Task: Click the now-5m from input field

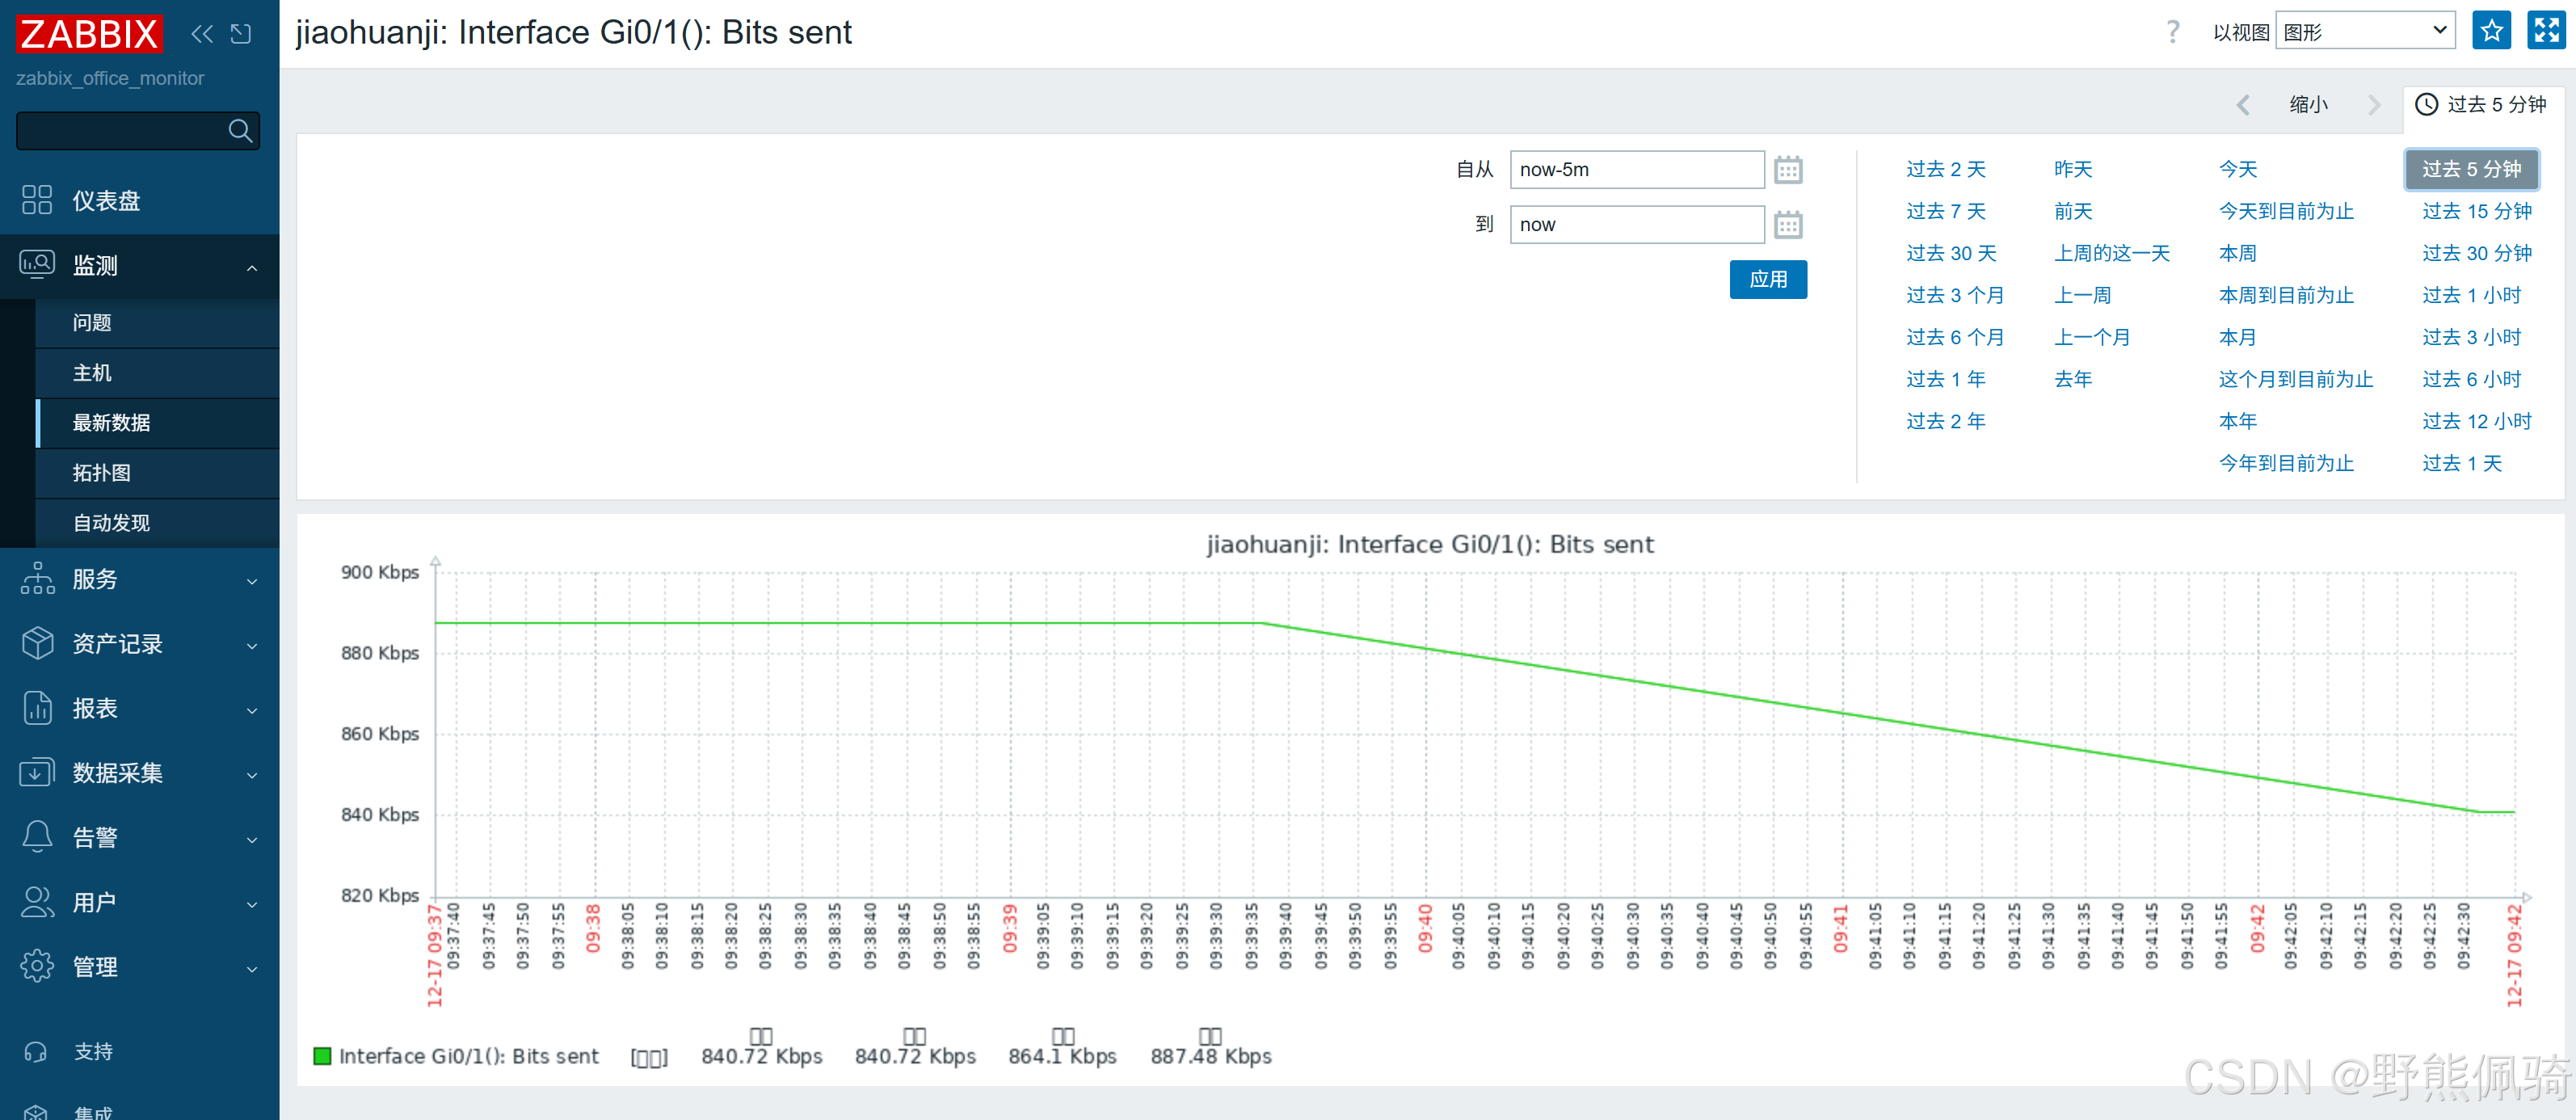Action: pos(1636,170)
